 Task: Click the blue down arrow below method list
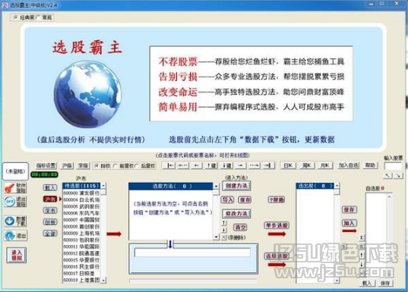point(170,244)
